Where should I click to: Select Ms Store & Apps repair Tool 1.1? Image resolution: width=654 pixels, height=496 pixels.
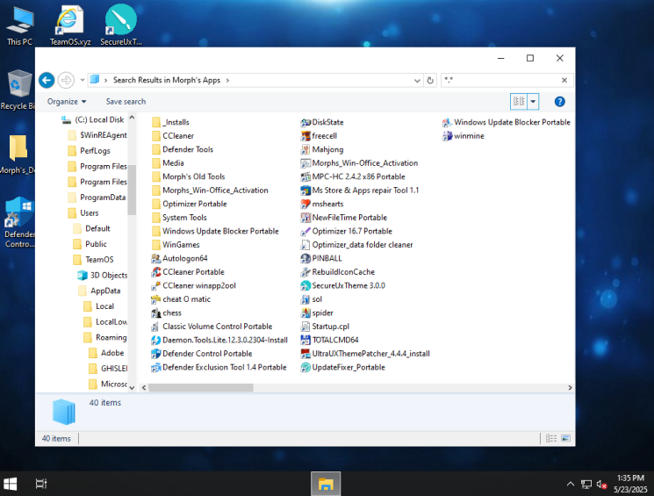(360, 190)
